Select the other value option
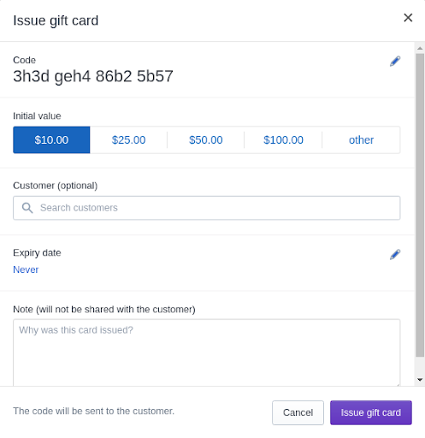The height and width of the screenshot is (438, 425). click(361, 140)
